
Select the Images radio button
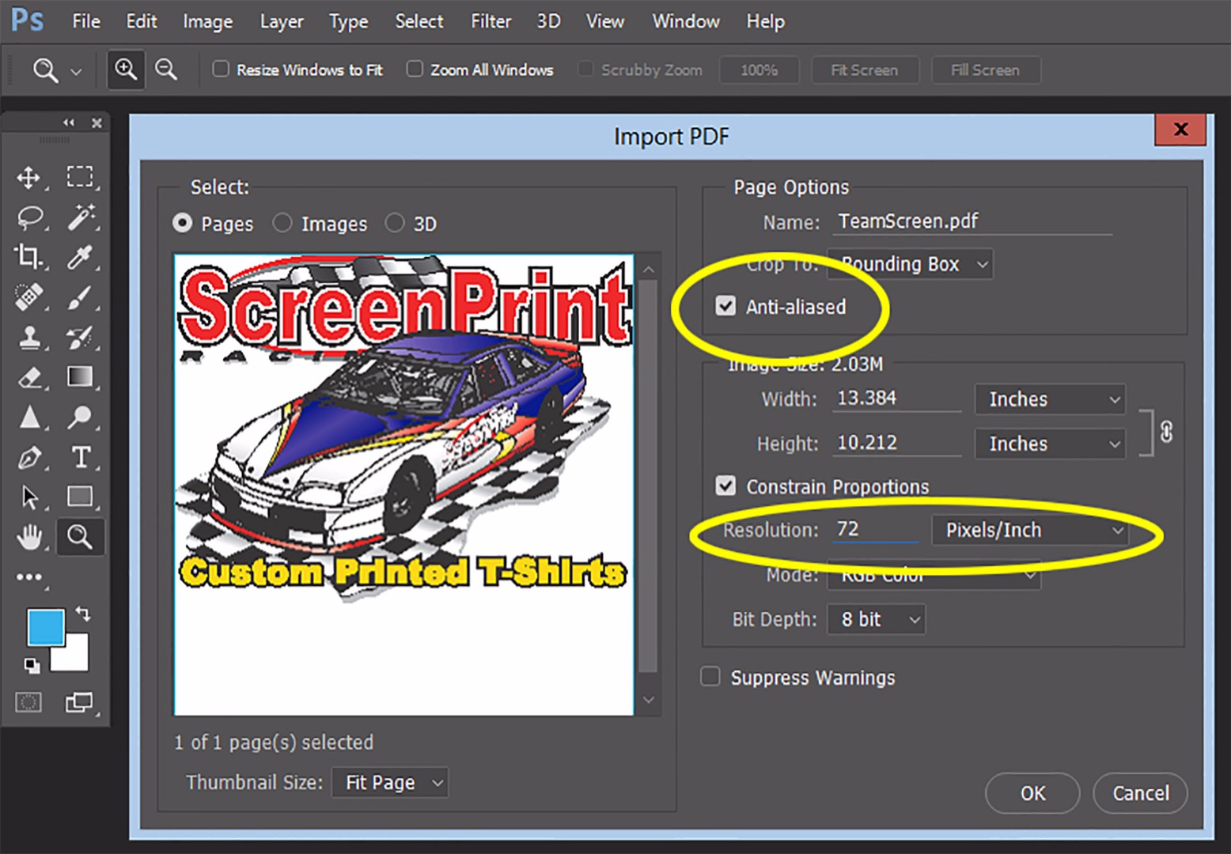282,224
